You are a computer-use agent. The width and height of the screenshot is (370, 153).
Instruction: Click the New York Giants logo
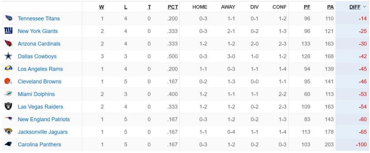[8, 31]
